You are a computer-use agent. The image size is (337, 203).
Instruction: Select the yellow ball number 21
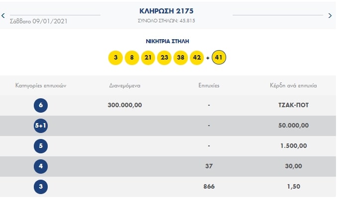point(148,58)
